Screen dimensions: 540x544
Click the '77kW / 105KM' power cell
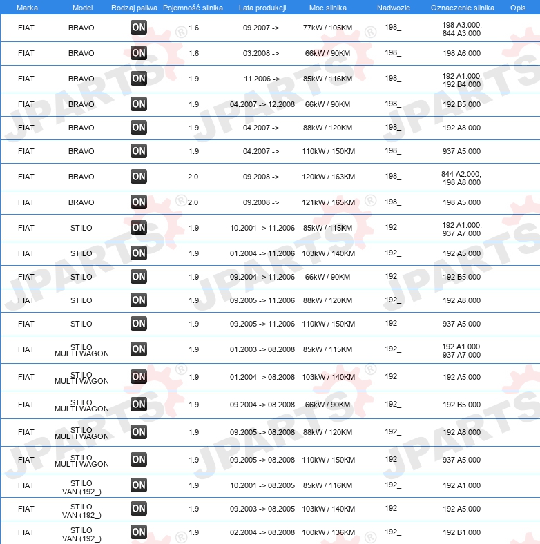[327, 28]
